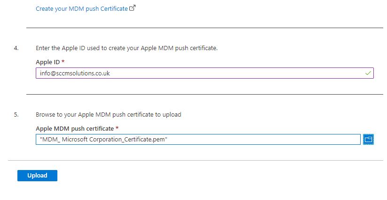The height and width of the screenshot is (200, 387).
Task: Click the step number 5
Action: click(x=16, y=114)
